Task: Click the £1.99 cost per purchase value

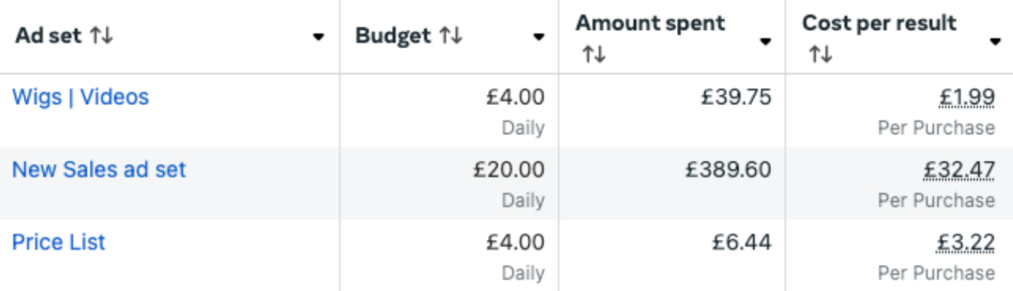Action: coord(967,97)
